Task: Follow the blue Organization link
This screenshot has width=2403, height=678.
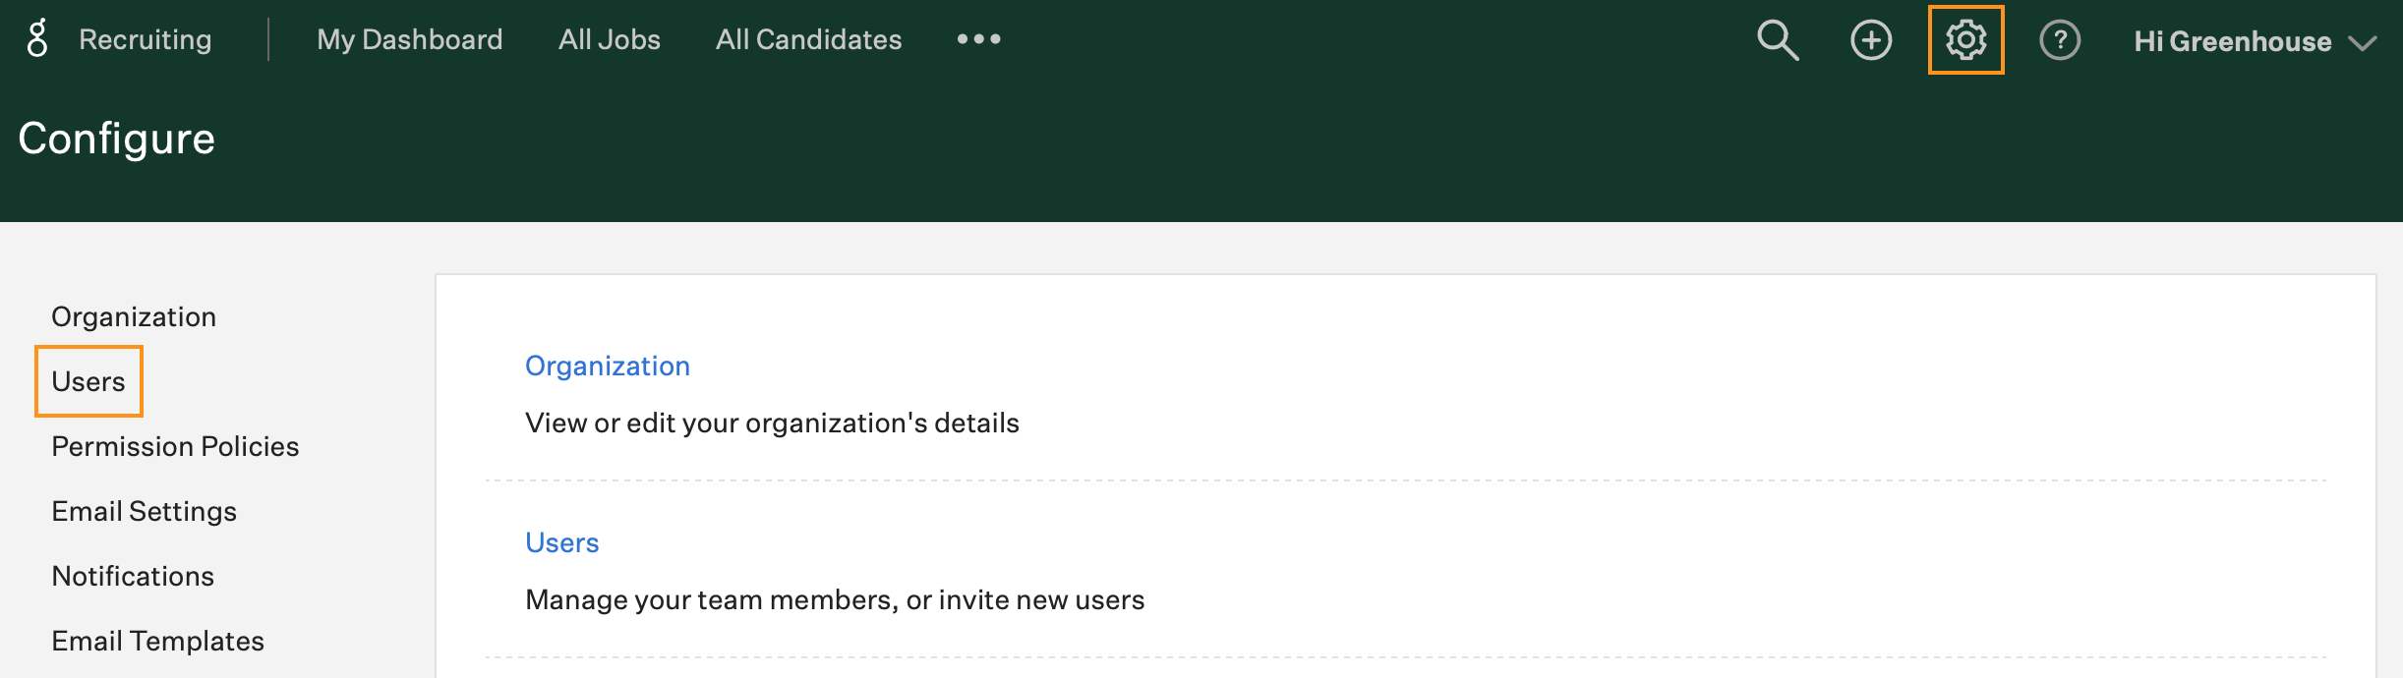Action: (608, 366)
